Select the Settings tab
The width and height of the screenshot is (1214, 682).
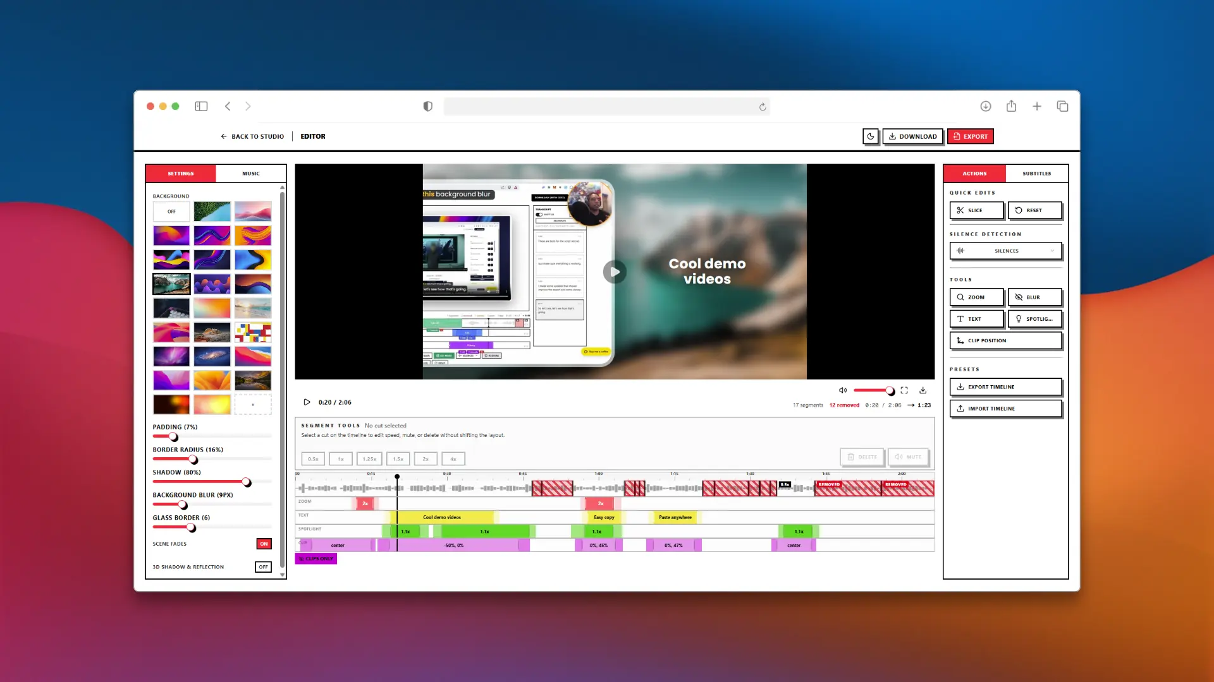click(181, 173)
